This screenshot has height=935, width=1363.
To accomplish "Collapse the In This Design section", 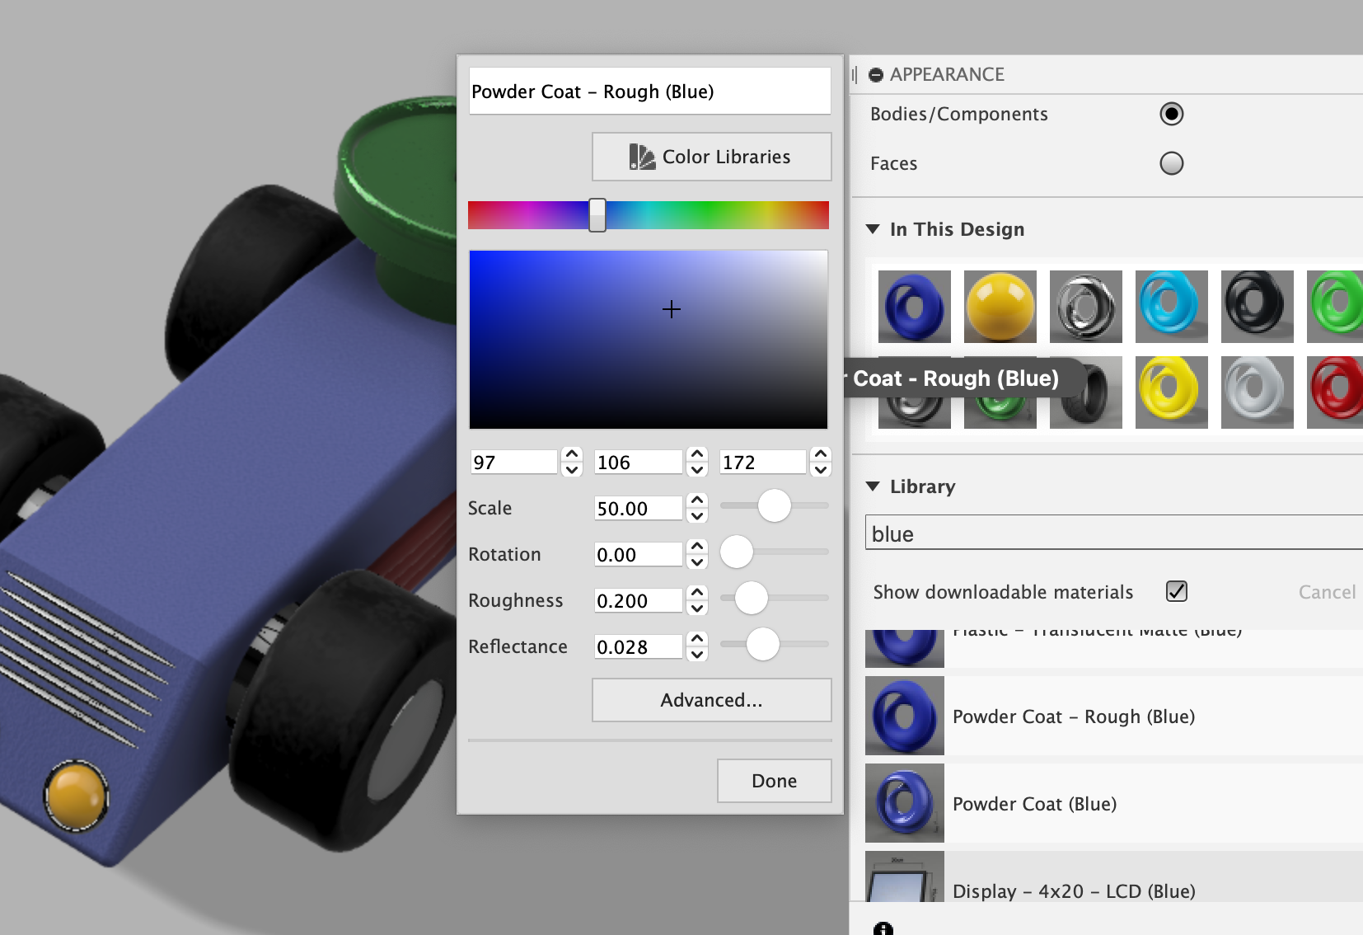I will click(x=874, y=229).
